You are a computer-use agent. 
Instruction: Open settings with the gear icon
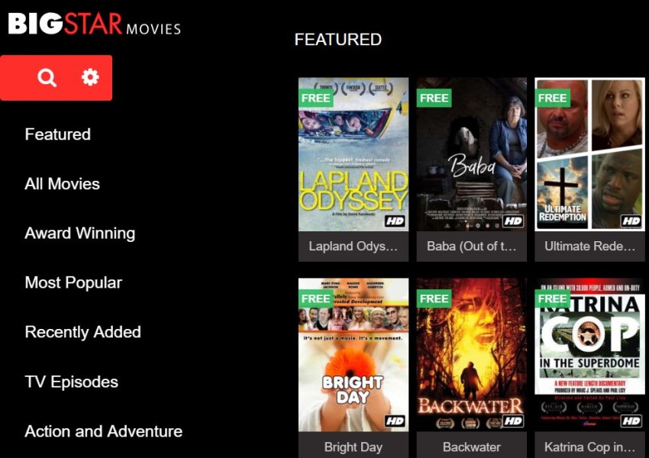[90, 77]
